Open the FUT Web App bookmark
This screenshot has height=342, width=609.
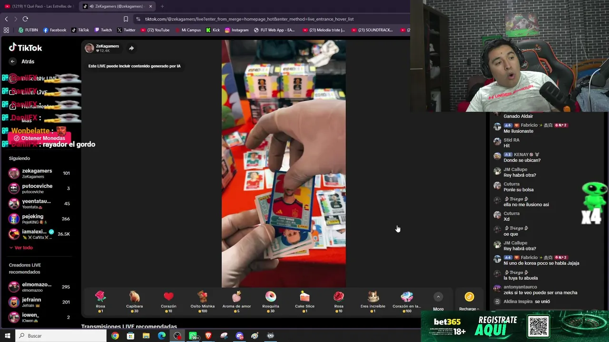pos(274,30)
